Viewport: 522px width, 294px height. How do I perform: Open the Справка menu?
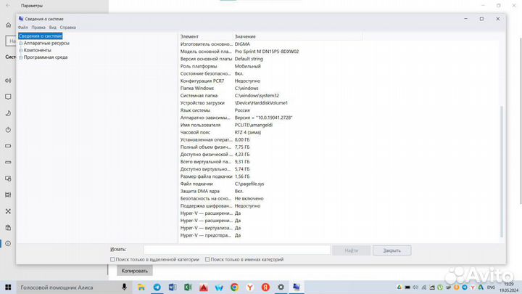point(67,28)
